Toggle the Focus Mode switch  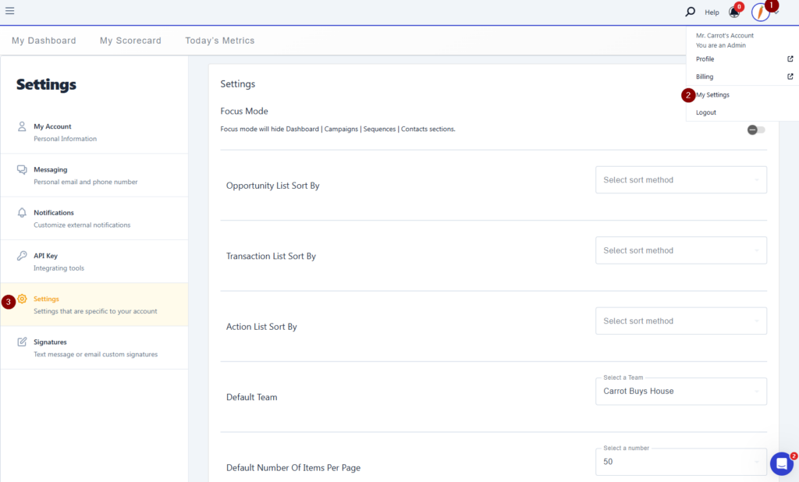pyautogui.click(x=755, y=130)
